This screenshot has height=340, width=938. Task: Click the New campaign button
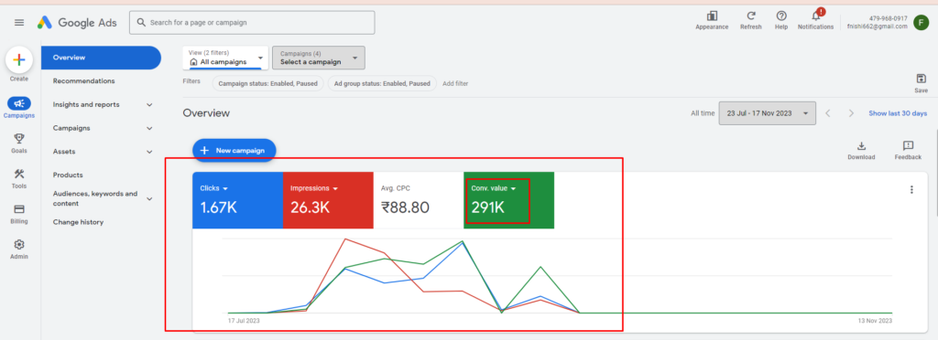pos(234,150)
